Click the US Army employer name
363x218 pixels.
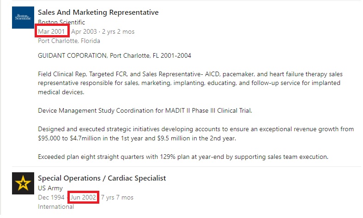[x=50, y=188]
